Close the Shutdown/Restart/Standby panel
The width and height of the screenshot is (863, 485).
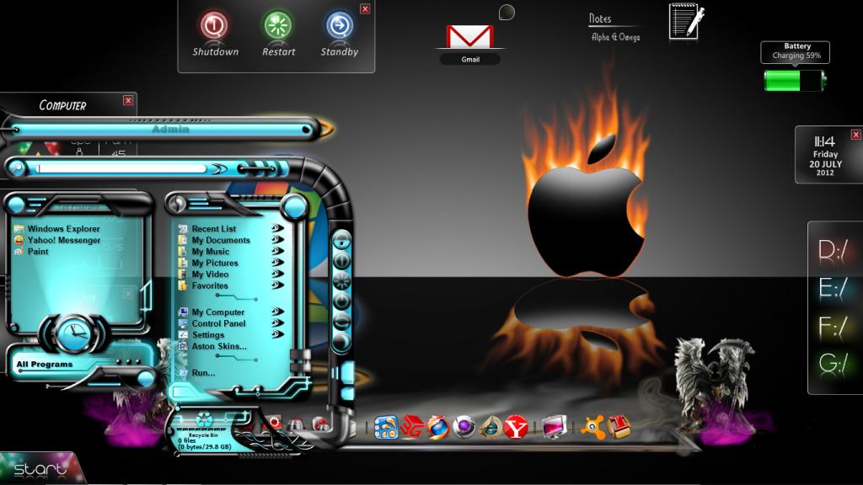coord(365,9)
